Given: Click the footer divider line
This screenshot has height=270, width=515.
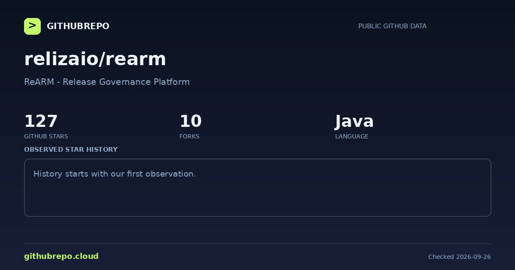Looking at the screenshot, I should 257,243.
